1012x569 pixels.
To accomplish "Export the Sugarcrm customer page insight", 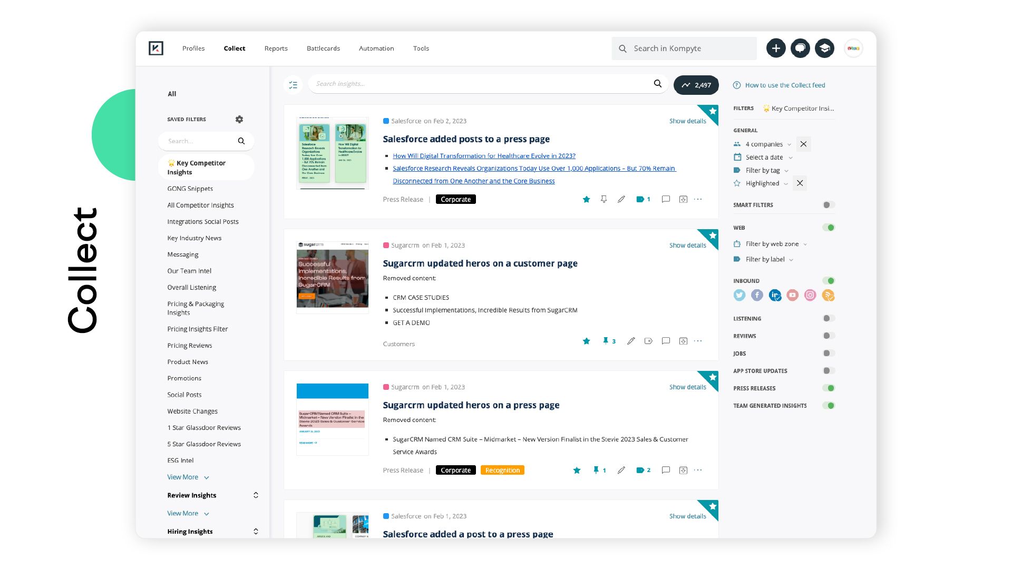I will (x=683, y=341).
